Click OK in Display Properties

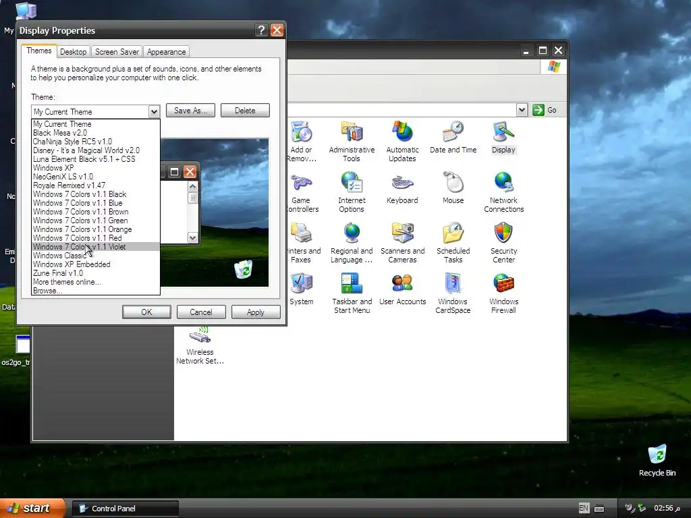tap(146, 312)
